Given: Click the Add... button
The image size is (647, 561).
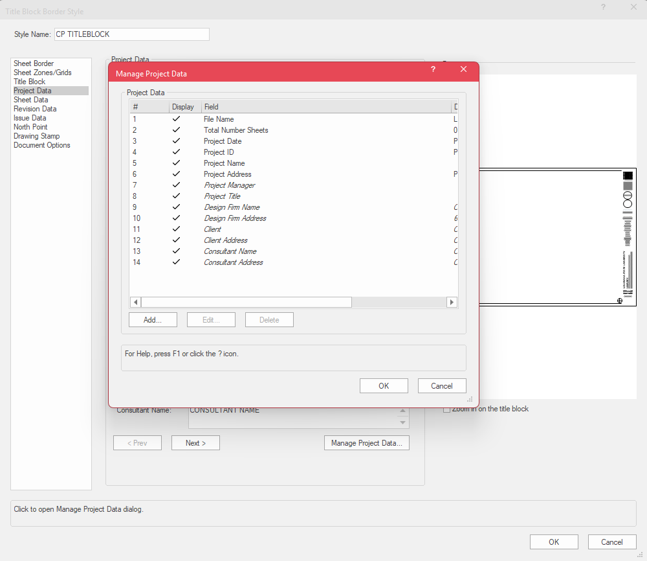Looking at the screenshot, I should (x=153, y=320).
